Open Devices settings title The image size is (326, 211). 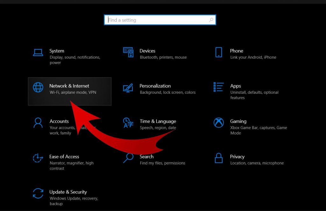(147, 51)
